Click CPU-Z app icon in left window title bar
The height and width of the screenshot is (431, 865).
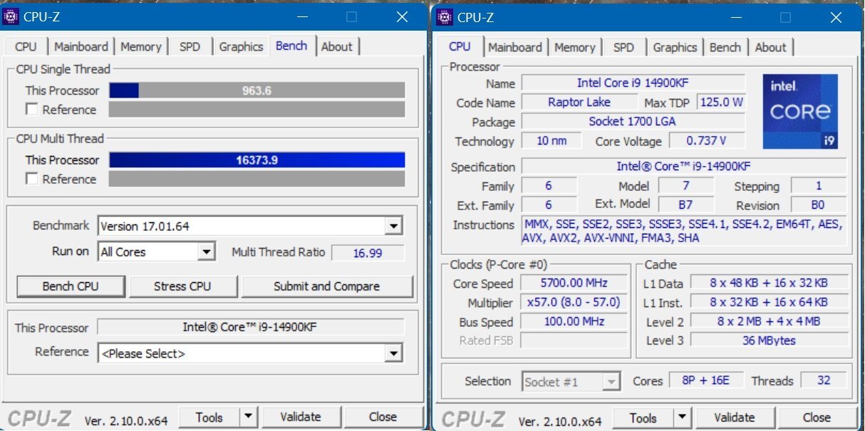[x=11, y=16]
